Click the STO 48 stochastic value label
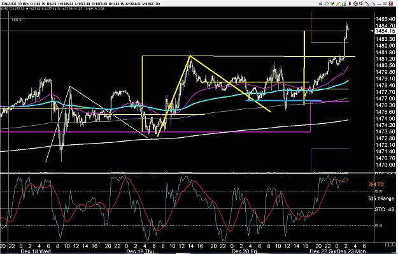The height and width of the screenshot is (254, 398). pos(385,209)
